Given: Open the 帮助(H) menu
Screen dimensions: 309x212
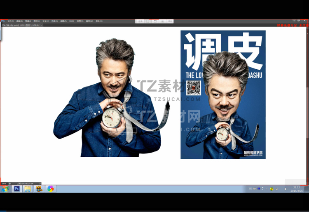Looking at the screenshot, I should (x=99, y=21).
